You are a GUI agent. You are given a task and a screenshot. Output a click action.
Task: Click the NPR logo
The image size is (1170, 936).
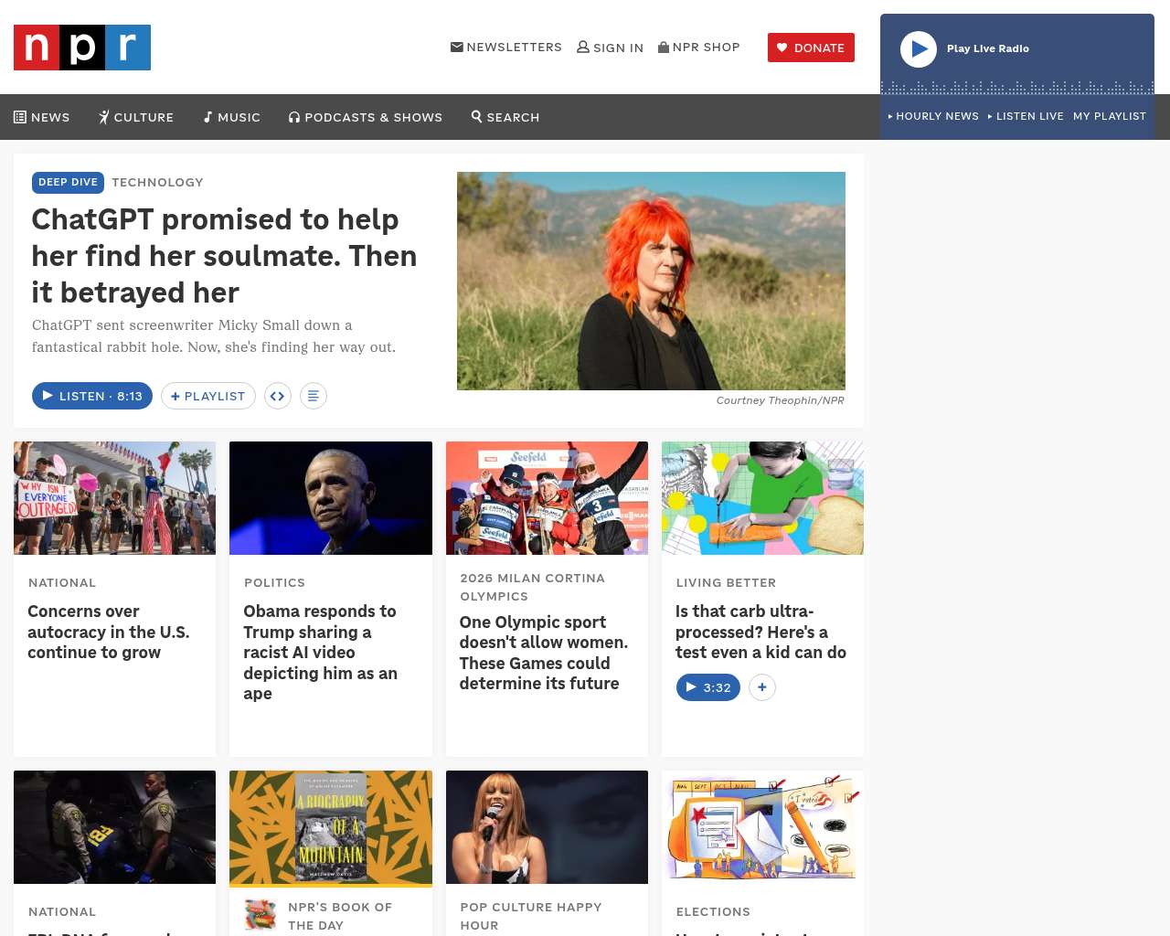(x=82, y=48)
